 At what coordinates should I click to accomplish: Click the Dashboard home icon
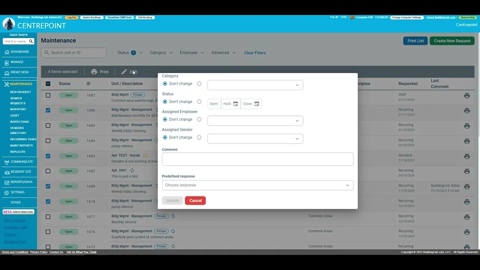point(7,52)
